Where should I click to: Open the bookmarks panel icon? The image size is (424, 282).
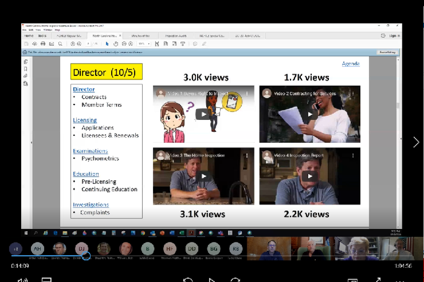tap(26, 69)
